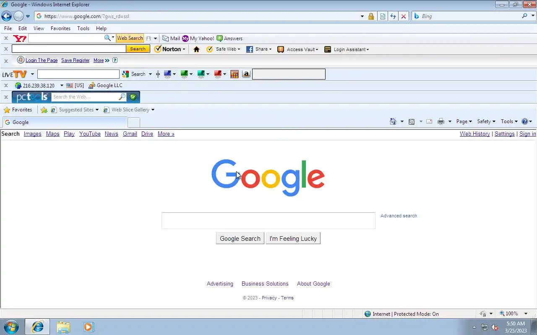Click I'm Feeling Lucky button
The height and width of the screenshot is (335, 537).
(293, 239)
